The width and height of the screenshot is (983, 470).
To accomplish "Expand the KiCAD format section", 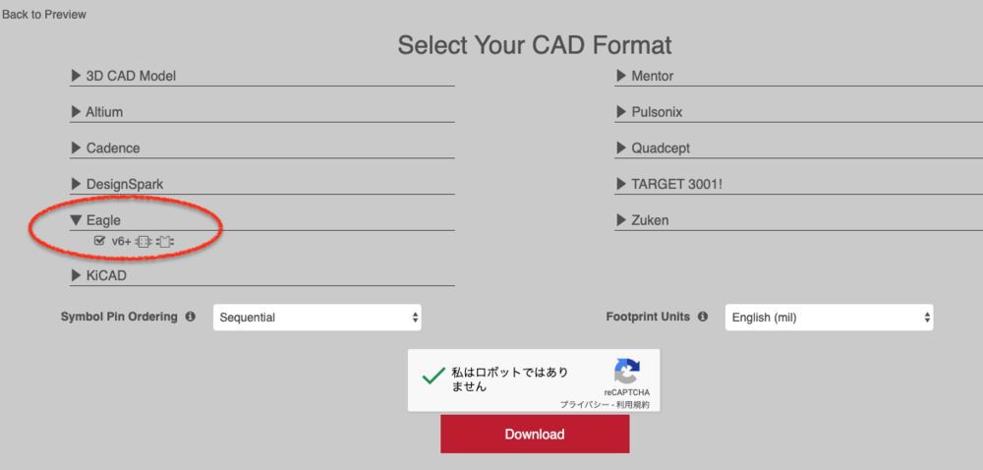I will coord(262,275).
